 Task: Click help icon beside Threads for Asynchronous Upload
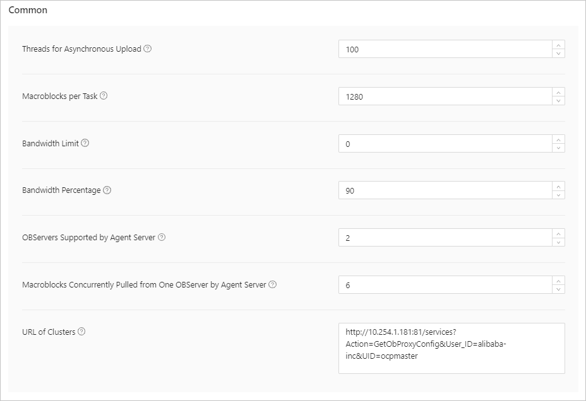[148, 49]
